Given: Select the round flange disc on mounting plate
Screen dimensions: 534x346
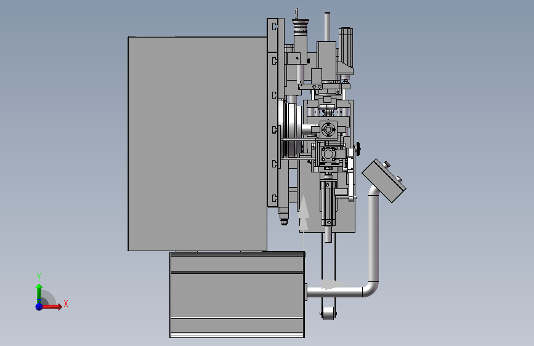Looking at the screenshot, I should (x=290, y=129).
